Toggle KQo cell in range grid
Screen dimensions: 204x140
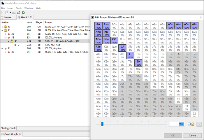(106, 41)
